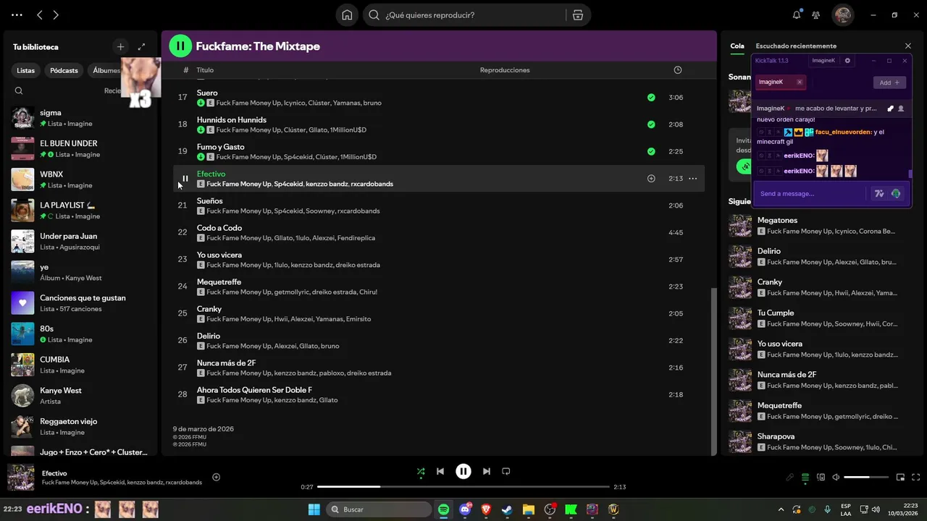This screenshot has height=521, width=927.
Task: Click the Add button in KickTalk
Action: pyautogui.click(x=889, y=82)
